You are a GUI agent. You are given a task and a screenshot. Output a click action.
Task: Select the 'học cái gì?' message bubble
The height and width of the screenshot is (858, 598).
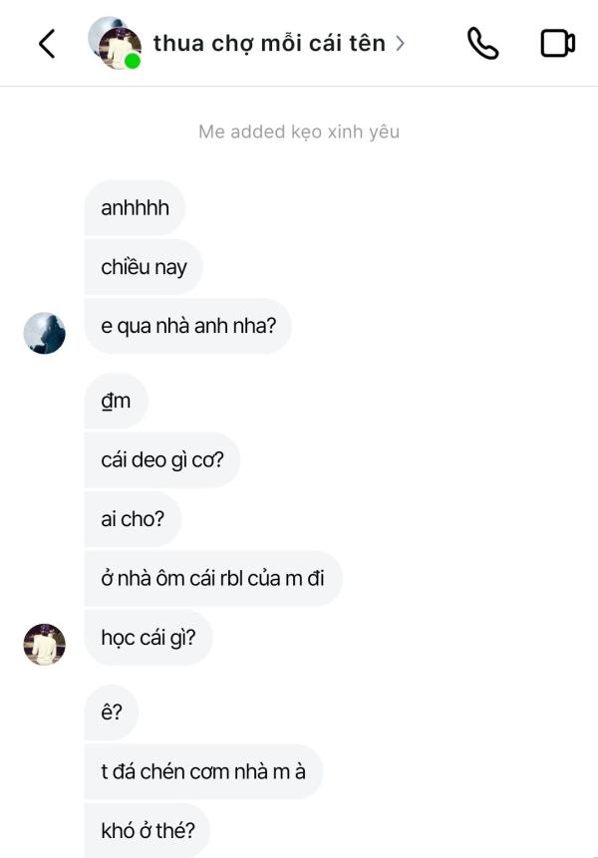click(149, 638)
